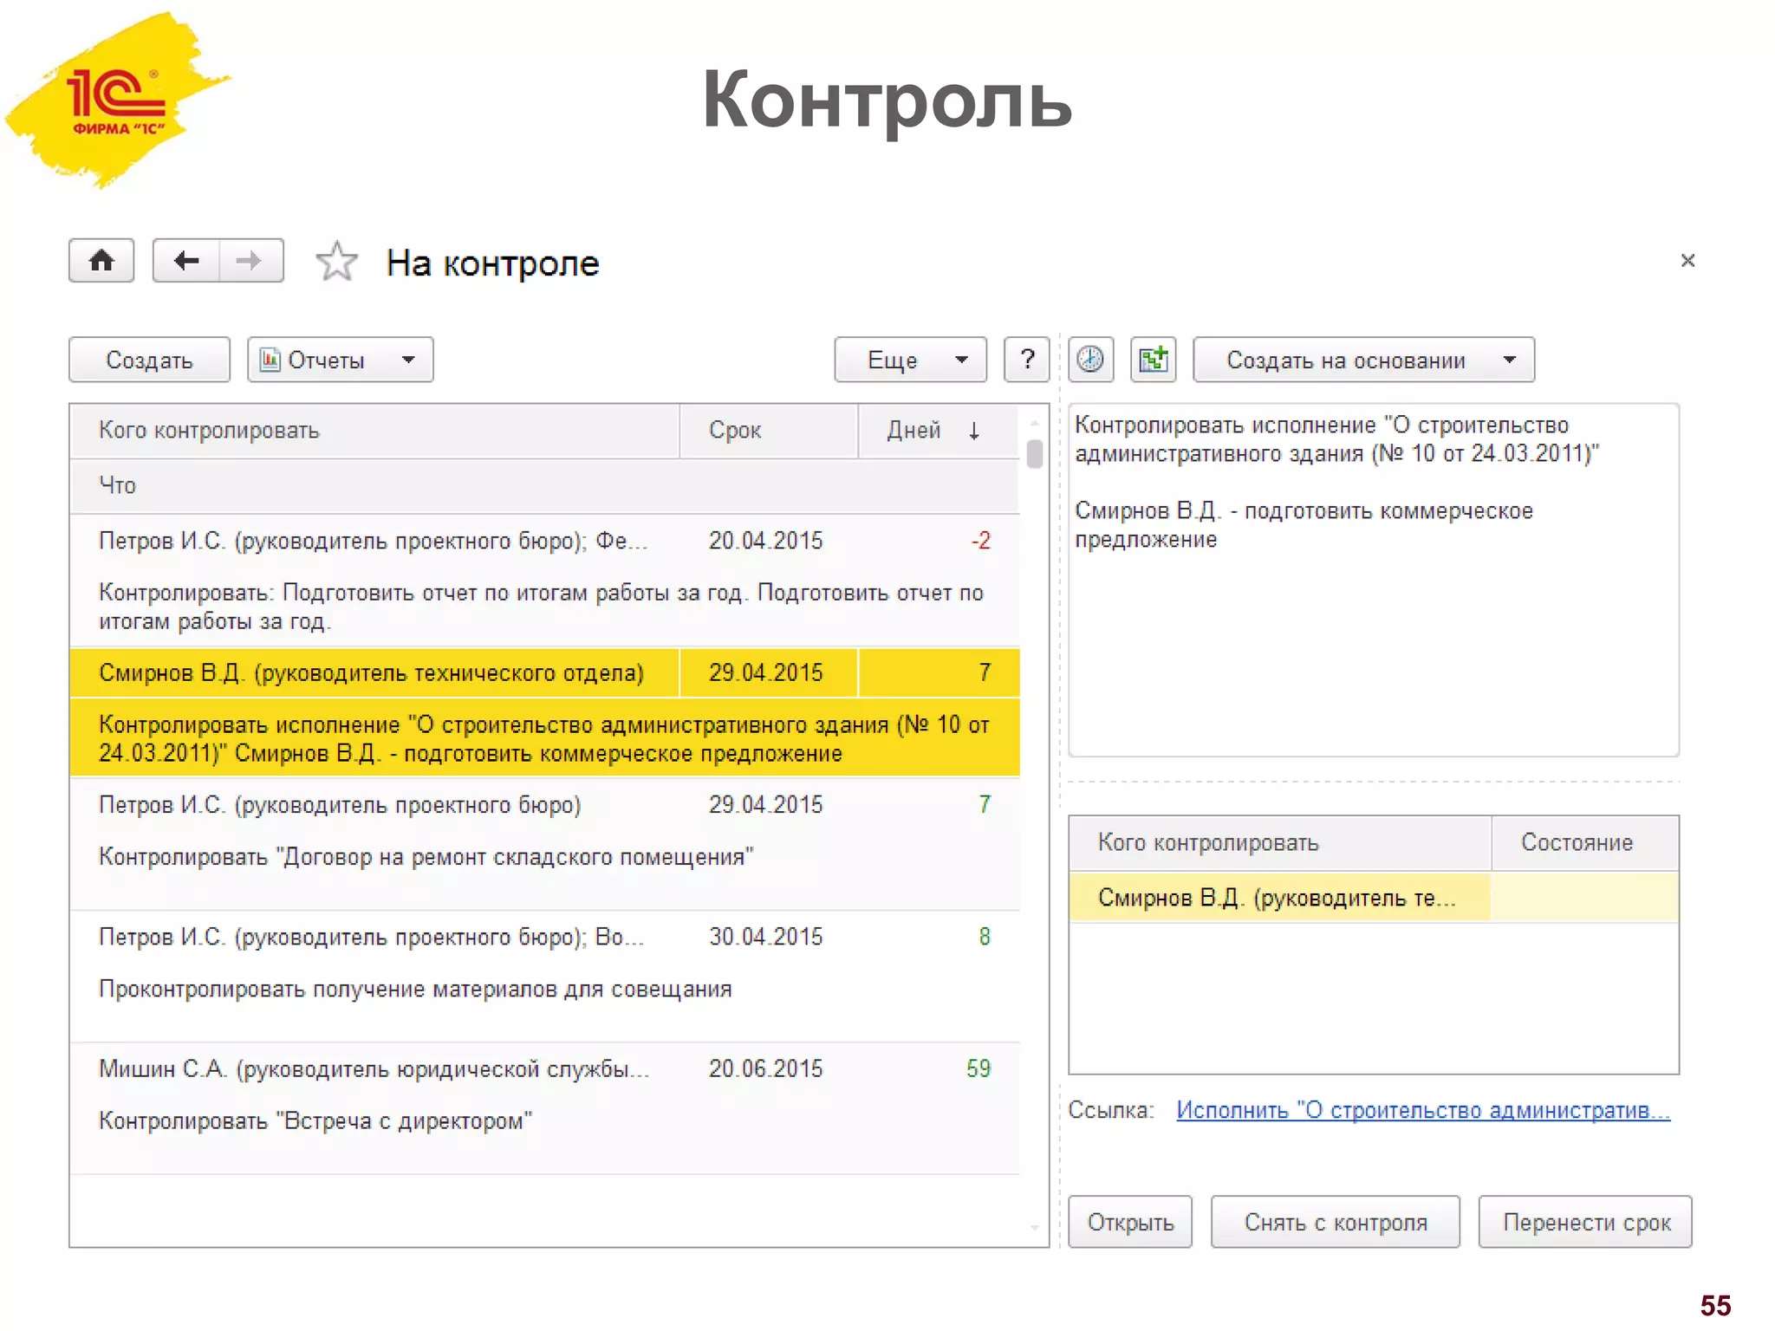
Task: Sort by Дней column header
Action: 939,431
